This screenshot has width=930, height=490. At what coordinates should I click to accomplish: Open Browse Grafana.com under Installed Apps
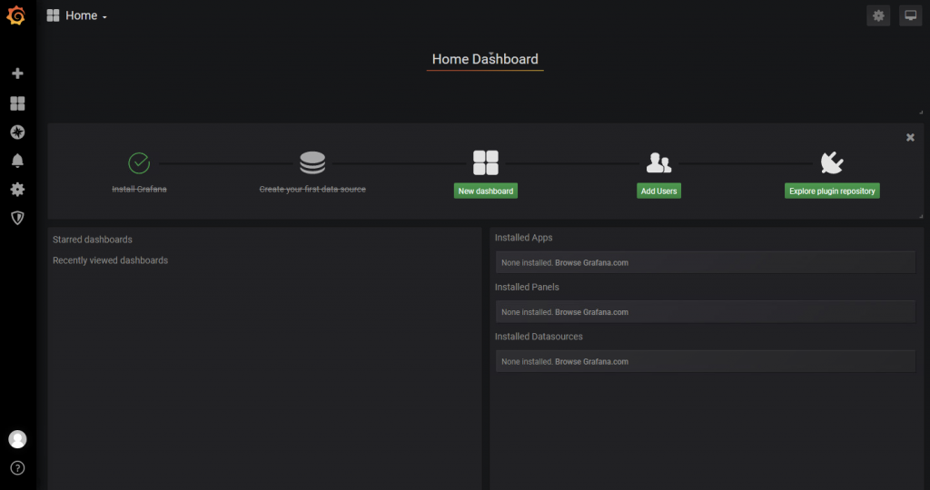click(591, 262)
